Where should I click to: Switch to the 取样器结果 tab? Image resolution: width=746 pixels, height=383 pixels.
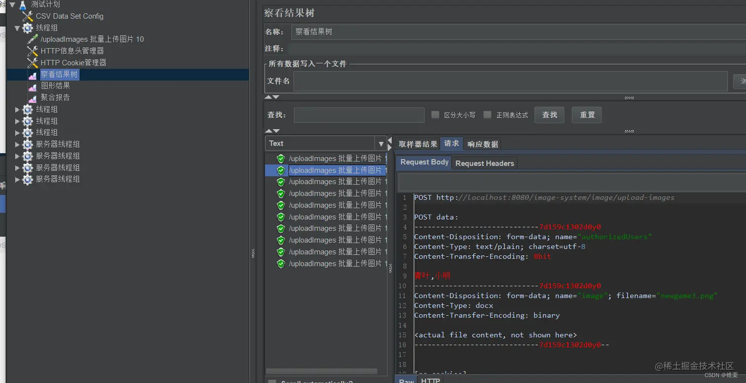coord(418,144)
